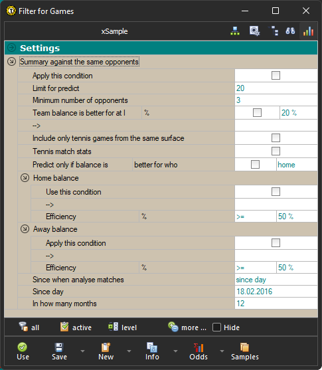Open the dropdown arrow next to Save
This screenshot has width=322, height=370.
coord(82,351)
